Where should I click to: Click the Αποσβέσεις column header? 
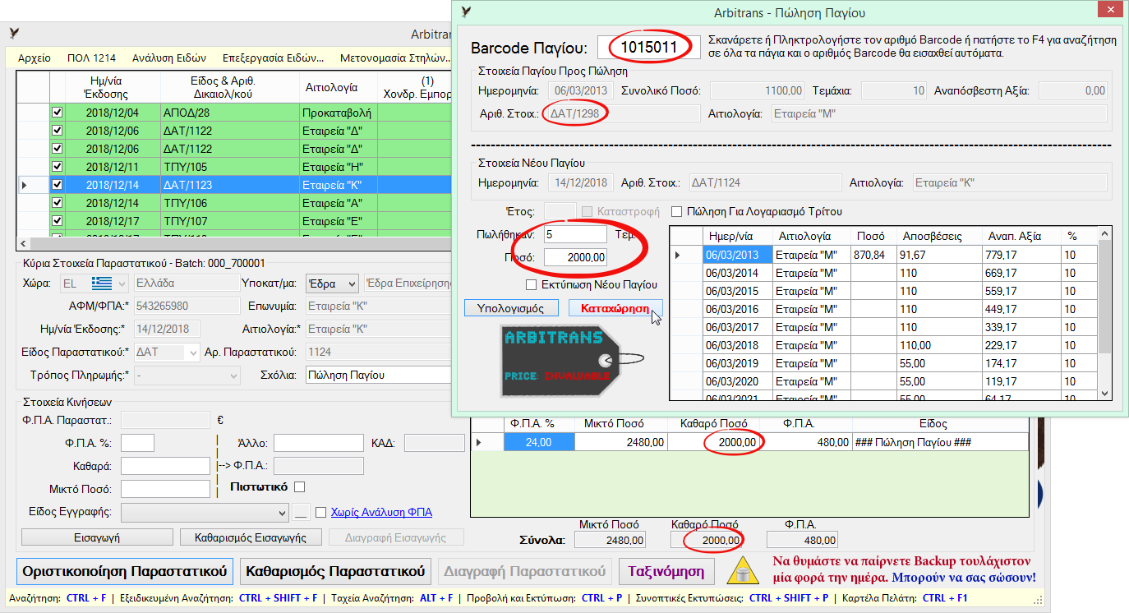[939, 236]
